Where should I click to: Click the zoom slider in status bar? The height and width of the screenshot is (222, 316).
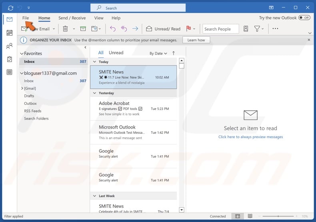(x=278, y=216)
